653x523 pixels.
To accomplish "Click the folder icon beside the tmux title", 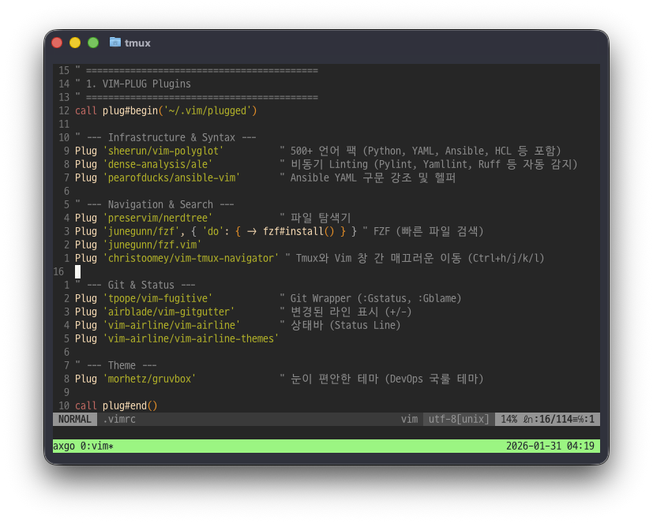I will [115, 43].
